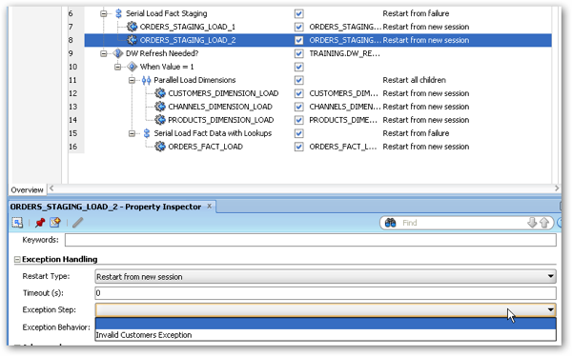Toggle the Parallel Load Dimensions checkbox
The height and width of the screenshot is (356, 572).
point(298,80)
